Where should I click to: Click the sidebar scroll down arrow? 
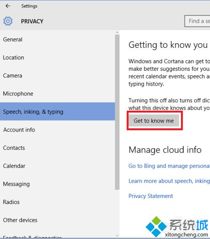pos(117,236)
